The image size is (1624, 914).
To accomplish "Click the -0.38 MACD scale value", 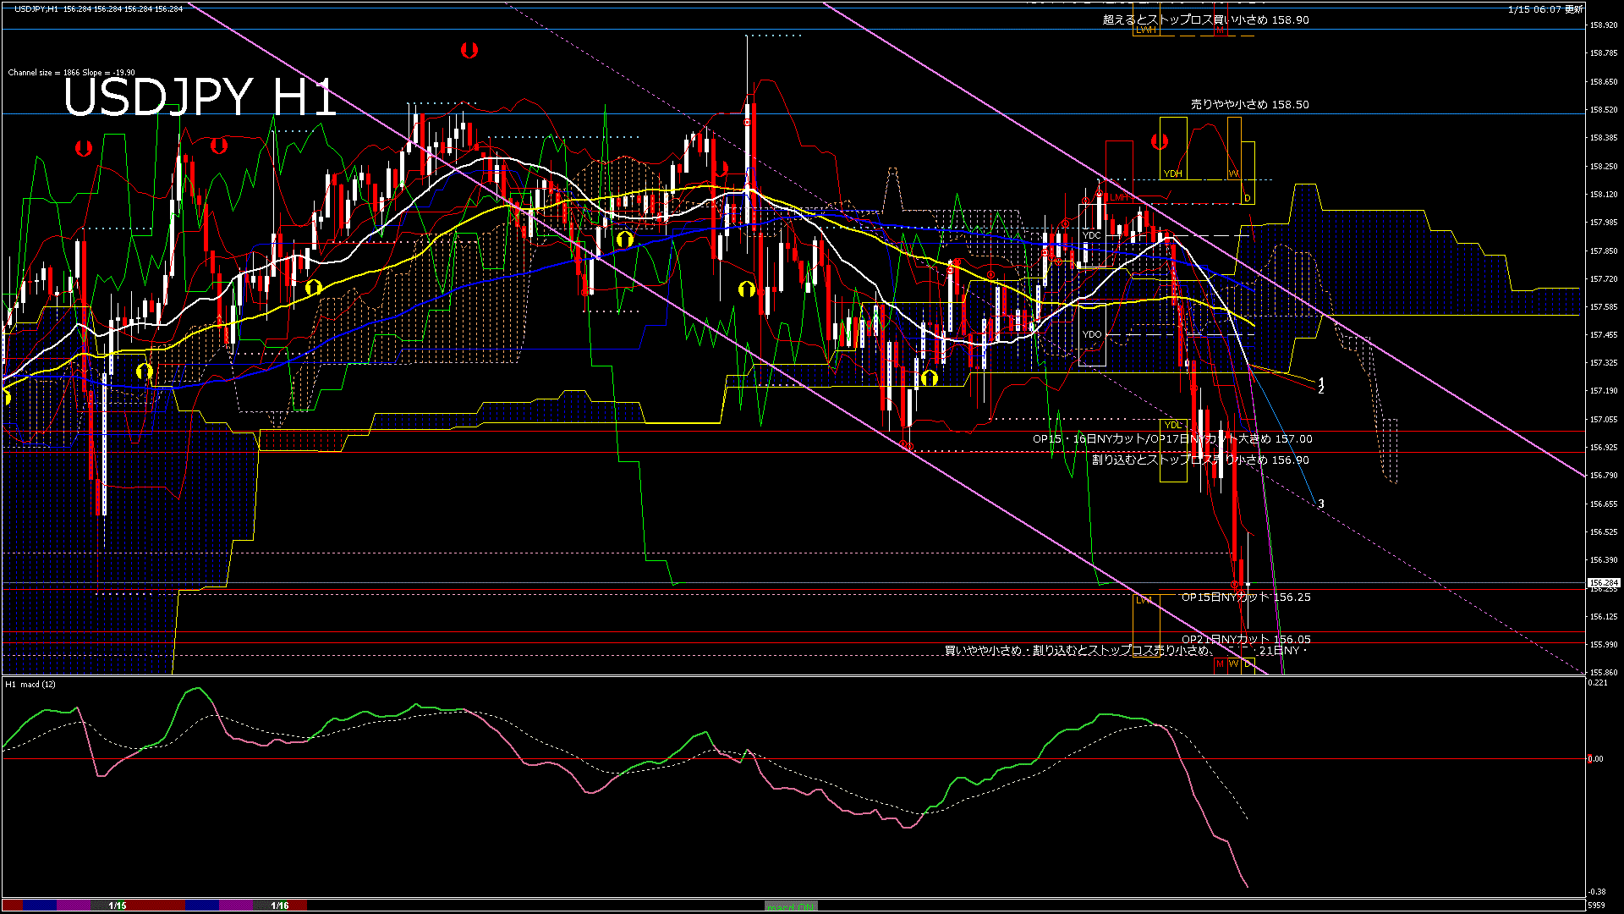I will [1597, 892].
